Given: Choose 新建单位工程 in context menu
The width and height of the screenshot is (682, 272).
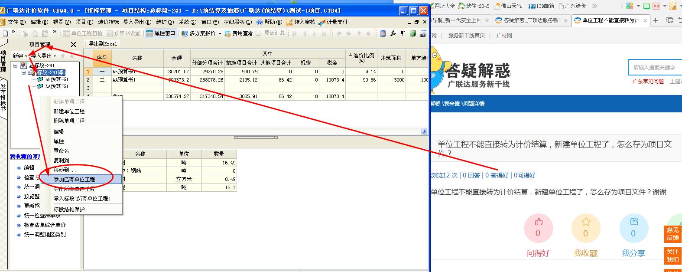Looking at the screenshot, I should point(69,111).
